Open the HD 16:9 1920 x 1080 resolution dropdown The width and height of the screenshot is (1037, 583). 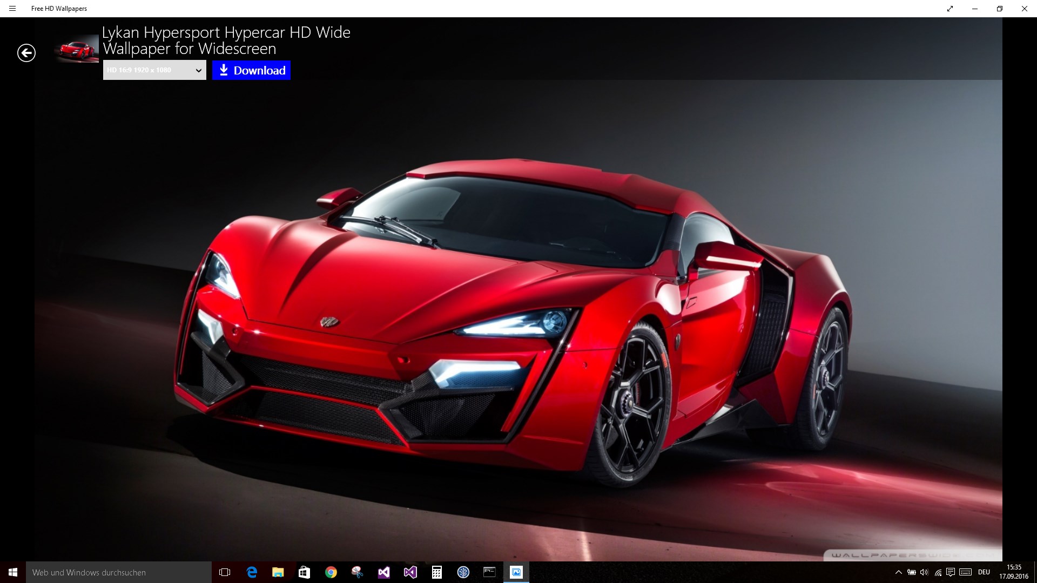click(154, 70)
